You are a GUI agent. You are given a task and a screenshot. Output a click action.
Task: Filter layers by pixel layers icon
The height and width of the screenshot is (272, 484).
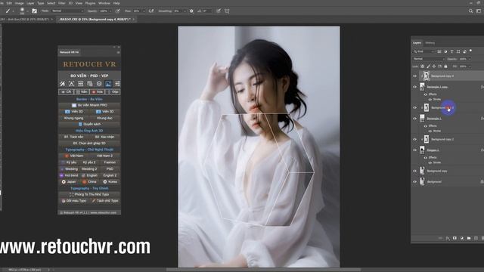tap(439, 51)
